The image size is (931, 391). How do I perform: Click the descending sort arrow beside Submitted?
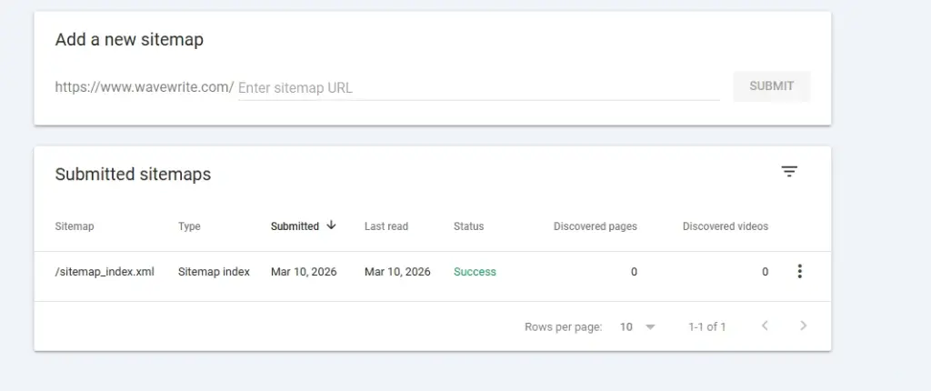331,226
